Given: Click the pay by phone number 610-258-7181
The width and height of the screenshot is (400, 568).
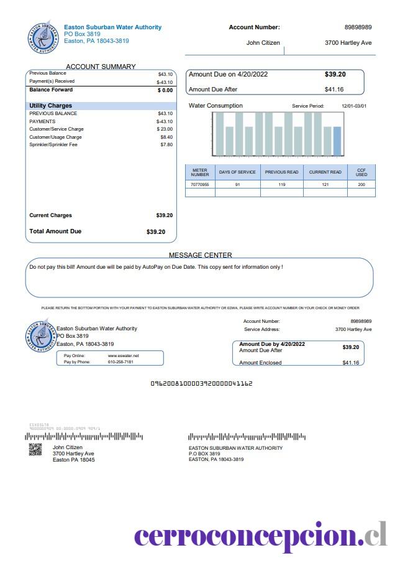Looking at the screenshot, I should tap(120, 362).
